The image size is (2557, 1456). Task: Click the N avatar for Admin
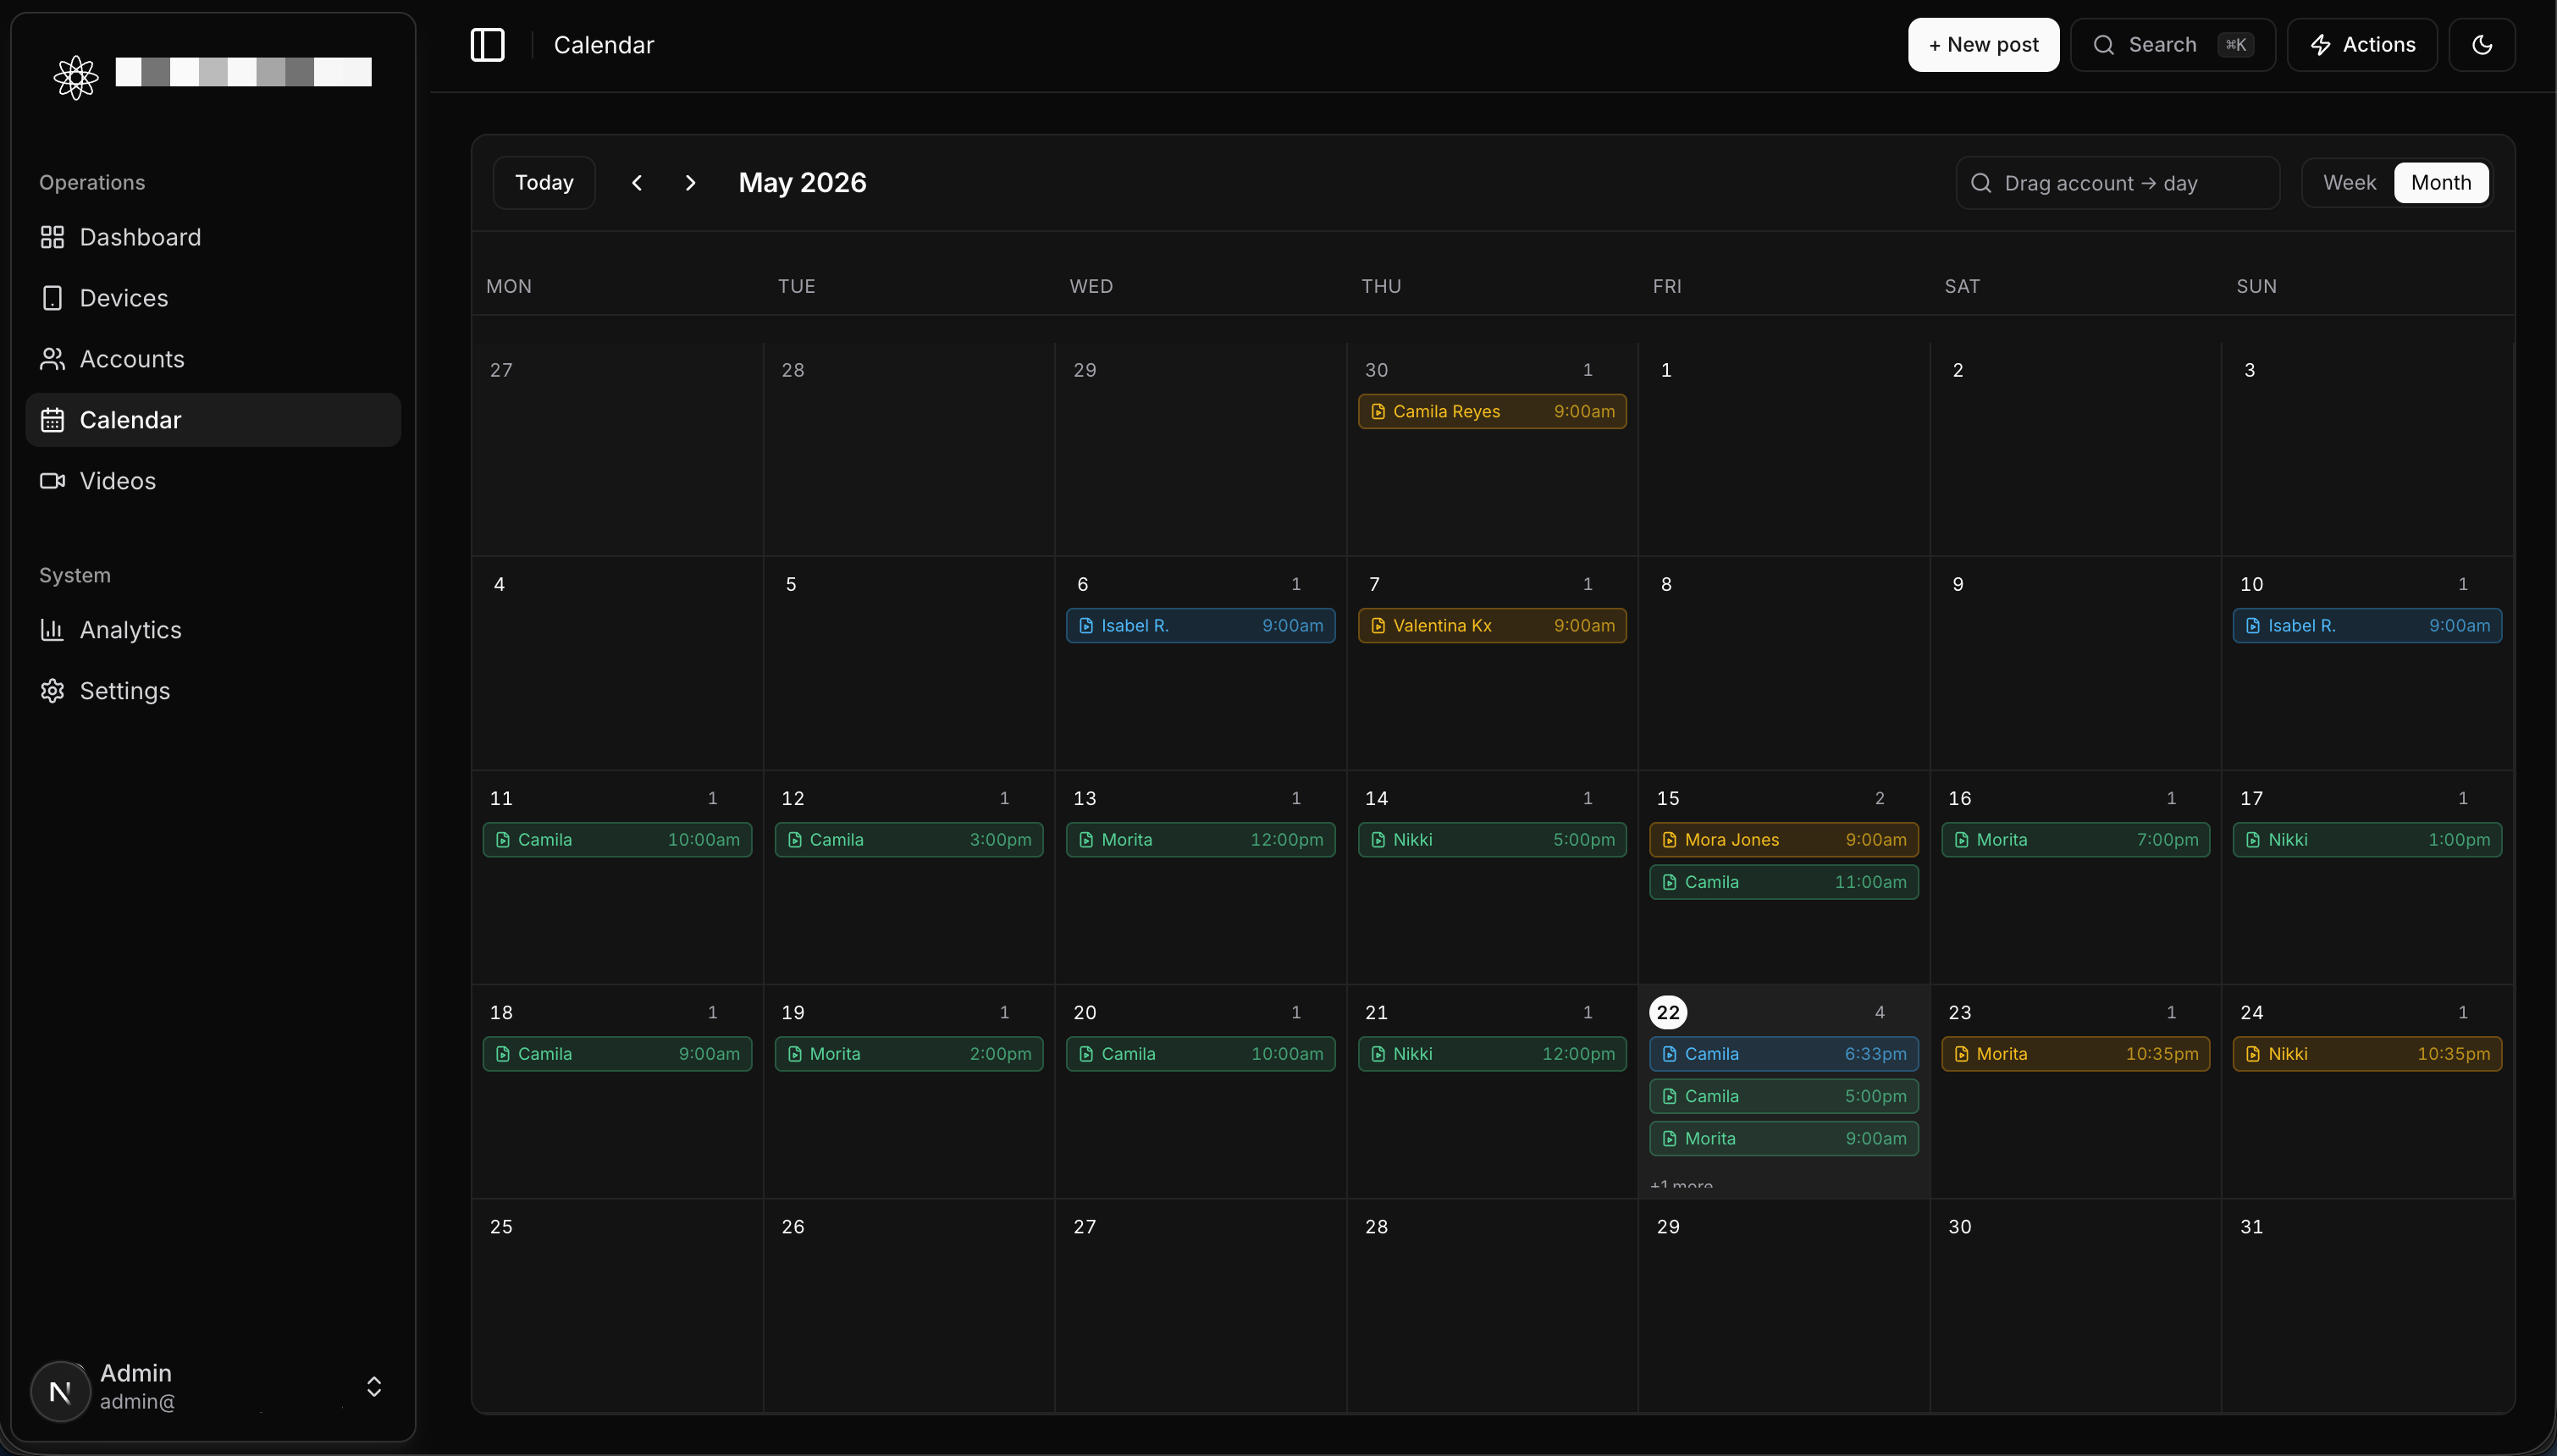tap(60, 1391)
